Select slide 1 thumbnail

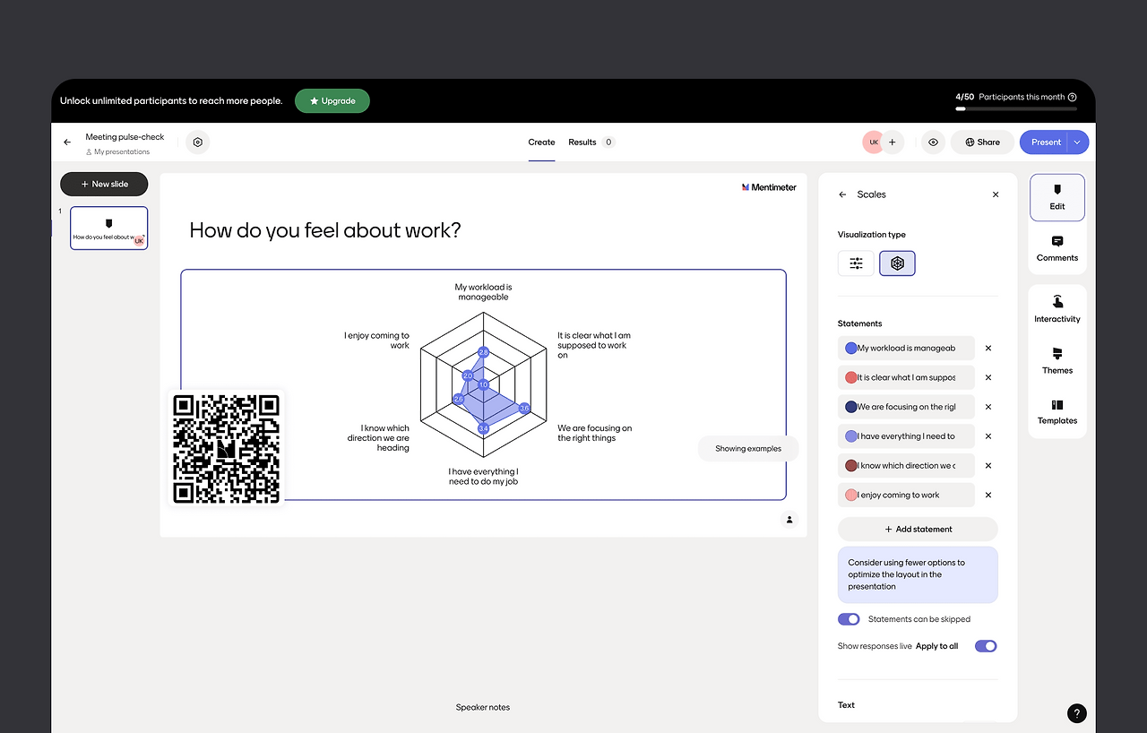point(108,229)
